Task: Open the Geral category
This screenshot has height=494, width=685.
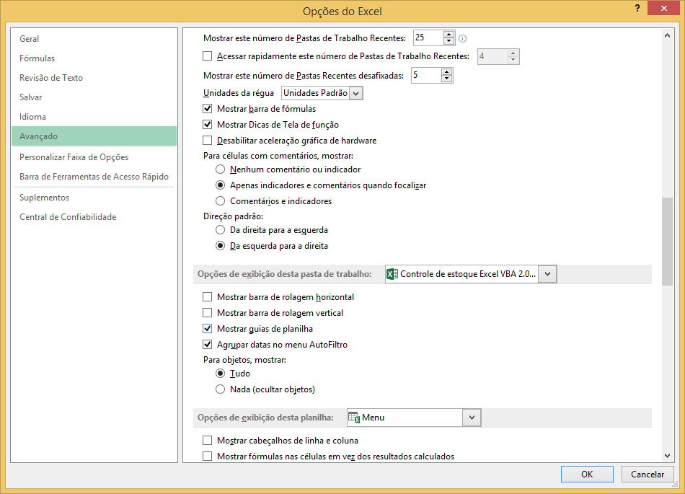Action: point(94,39)
